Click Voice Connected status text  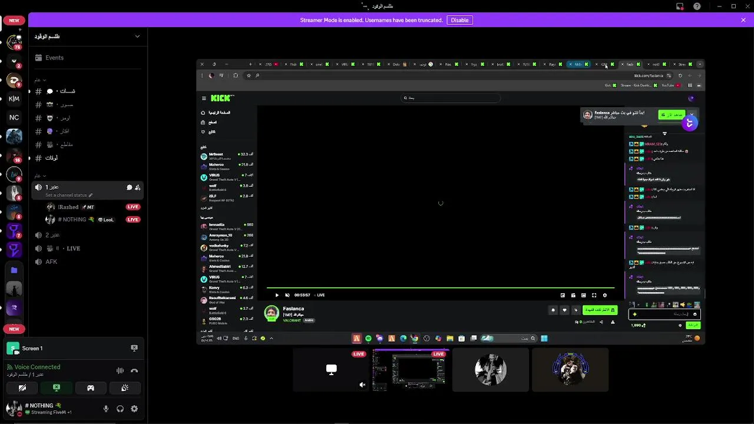coord(37,367)
